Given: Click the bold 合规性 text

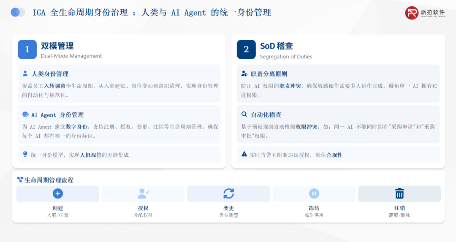Looking at the screenshot, I should click(334, 155).
